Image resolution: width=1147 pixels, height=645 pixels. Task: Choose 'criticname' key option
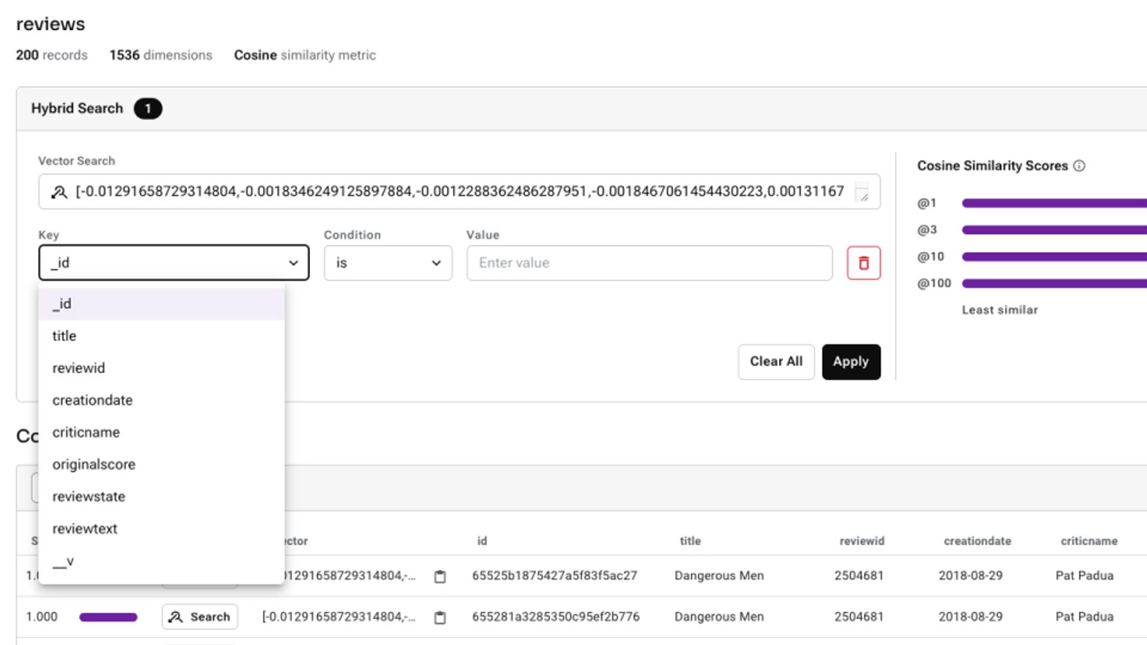pyautogui.click(x=86, y=432)
